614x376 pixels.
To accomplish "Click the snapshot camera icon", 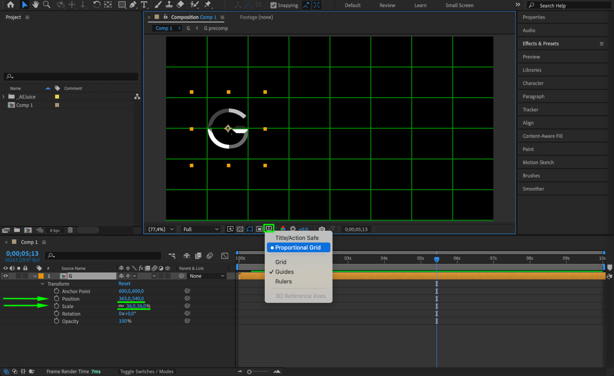I will (x=322, y=229).
